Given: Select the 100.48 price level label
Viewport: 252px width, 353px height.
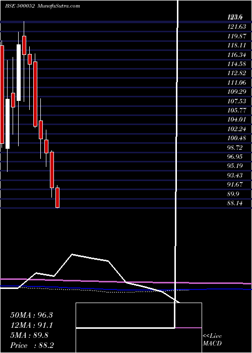Looking at the screenshot, I should 237,138.
